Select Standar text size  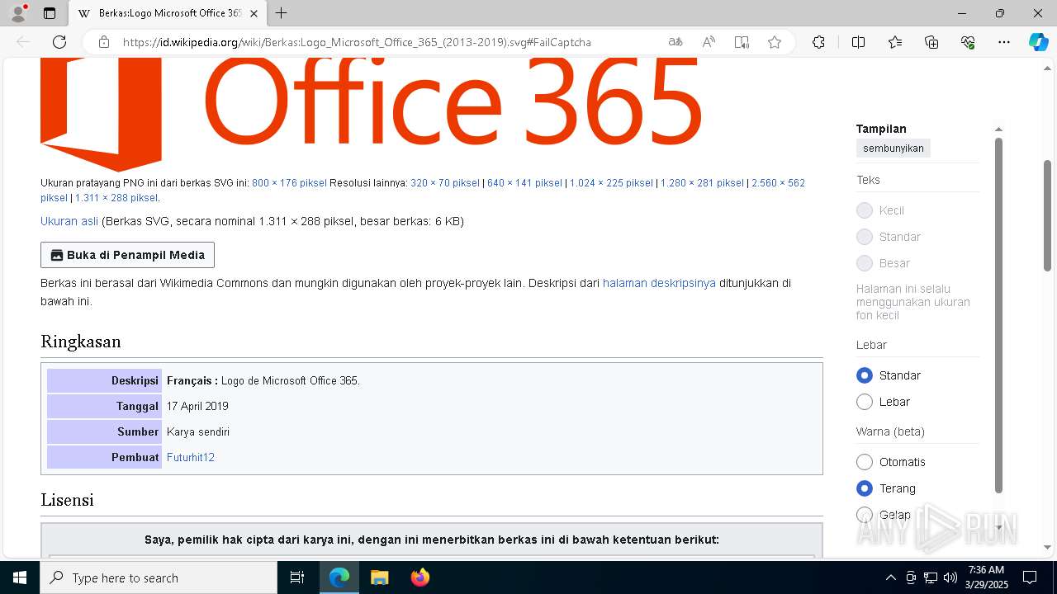tap(865, 237)
